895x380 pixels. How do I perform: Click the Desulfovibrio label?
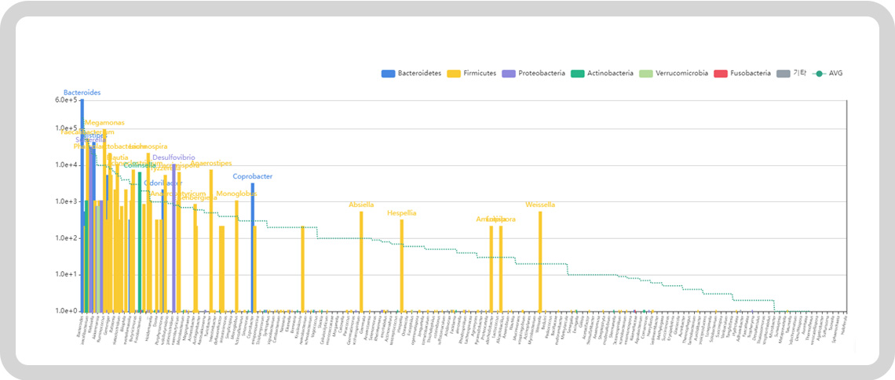[174, 157]
